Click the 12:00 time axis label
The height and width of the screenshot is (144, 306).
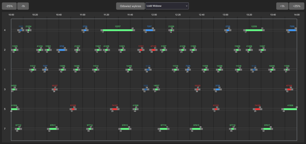[154, 14]
